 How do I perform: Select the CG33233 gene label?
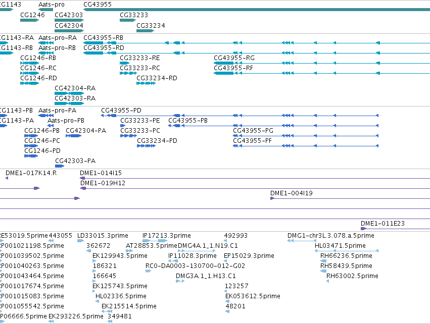click(134, 15)
